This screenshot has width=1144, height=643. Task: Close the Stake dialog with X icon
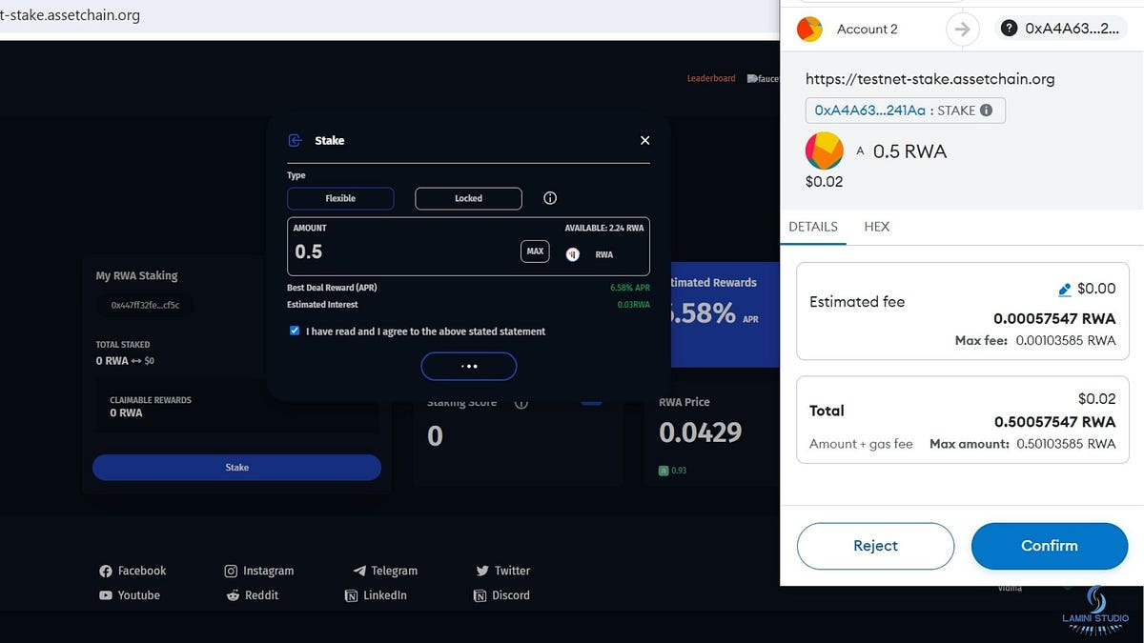644,140
